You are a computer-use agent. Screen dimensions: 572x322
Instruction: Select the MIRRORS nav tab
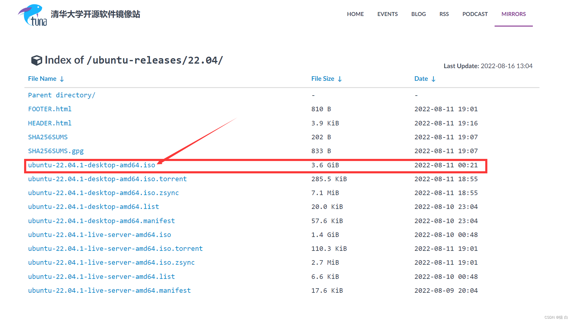click(x=514, y=14)
